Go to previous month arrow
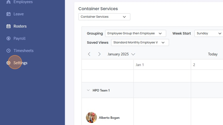Image resolution: width=223 pixels, height=125 pixels. pos(89,54)
